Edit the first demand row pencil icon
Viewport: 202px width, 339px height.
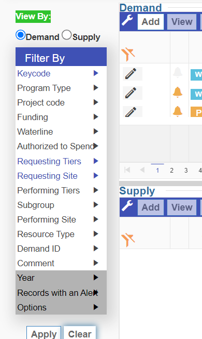coord(131,73)
